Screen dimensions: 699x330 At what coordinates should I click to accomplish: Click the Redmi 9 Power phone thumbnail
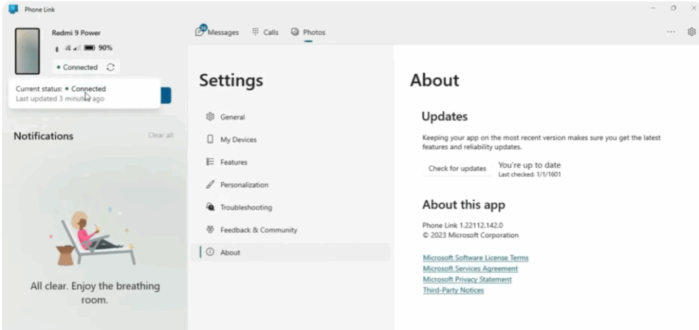(28, 51)
